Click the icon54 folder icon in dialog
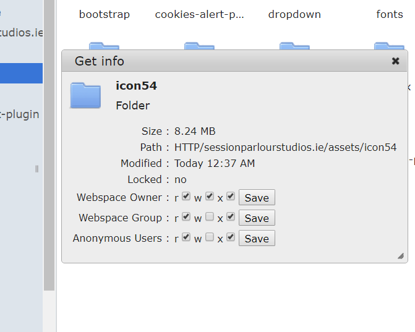415x332 pixels. point(85,95)
